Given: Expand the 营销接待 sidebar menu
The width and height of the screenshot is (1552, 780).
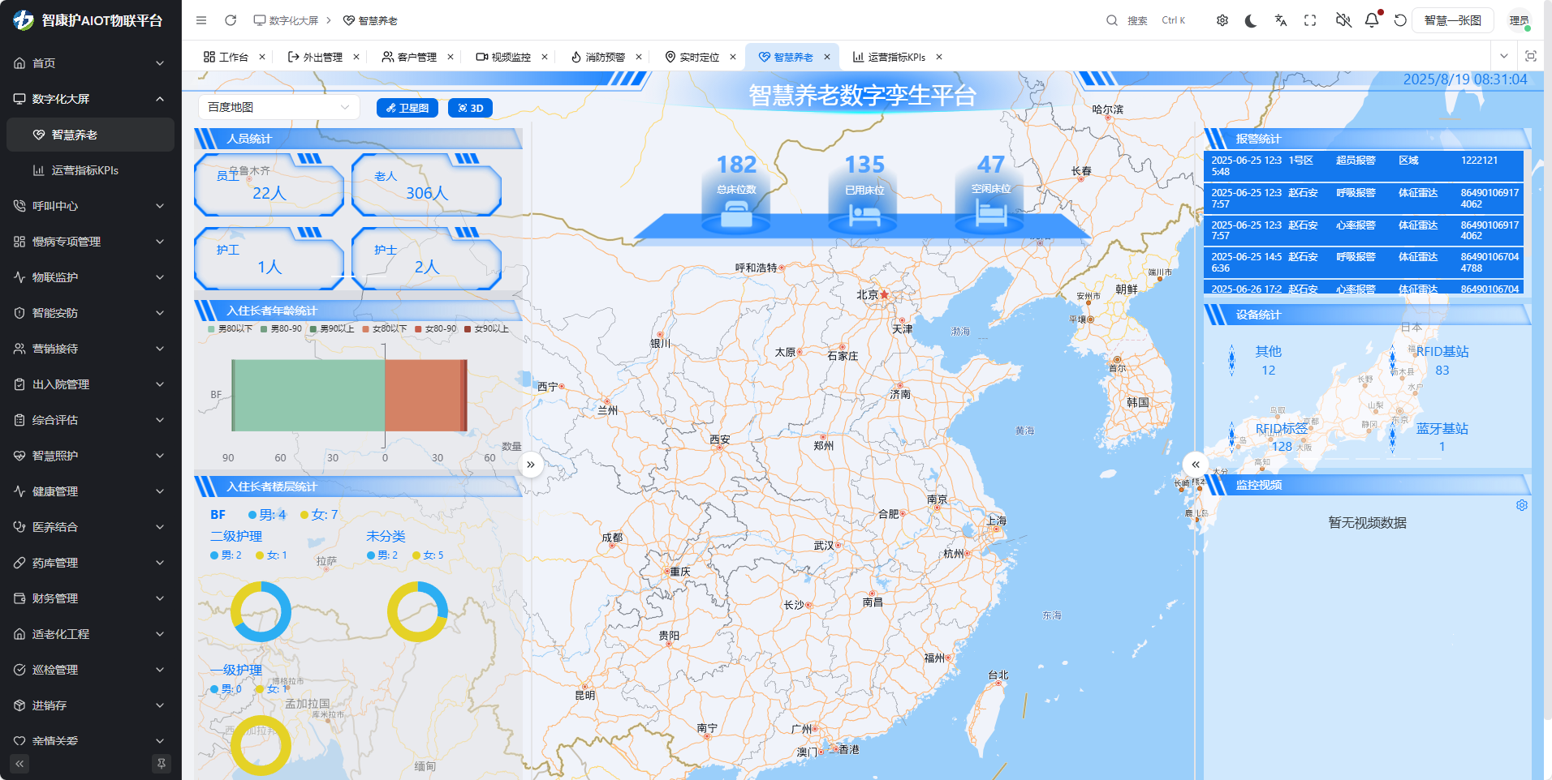Looking at the screenshot, I should click(x=90, y=349).
